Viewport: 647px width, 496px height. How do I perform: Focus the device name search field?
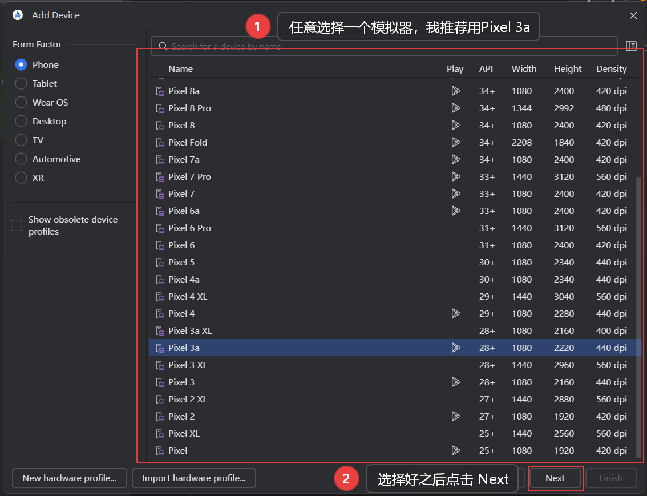[384, 46]
